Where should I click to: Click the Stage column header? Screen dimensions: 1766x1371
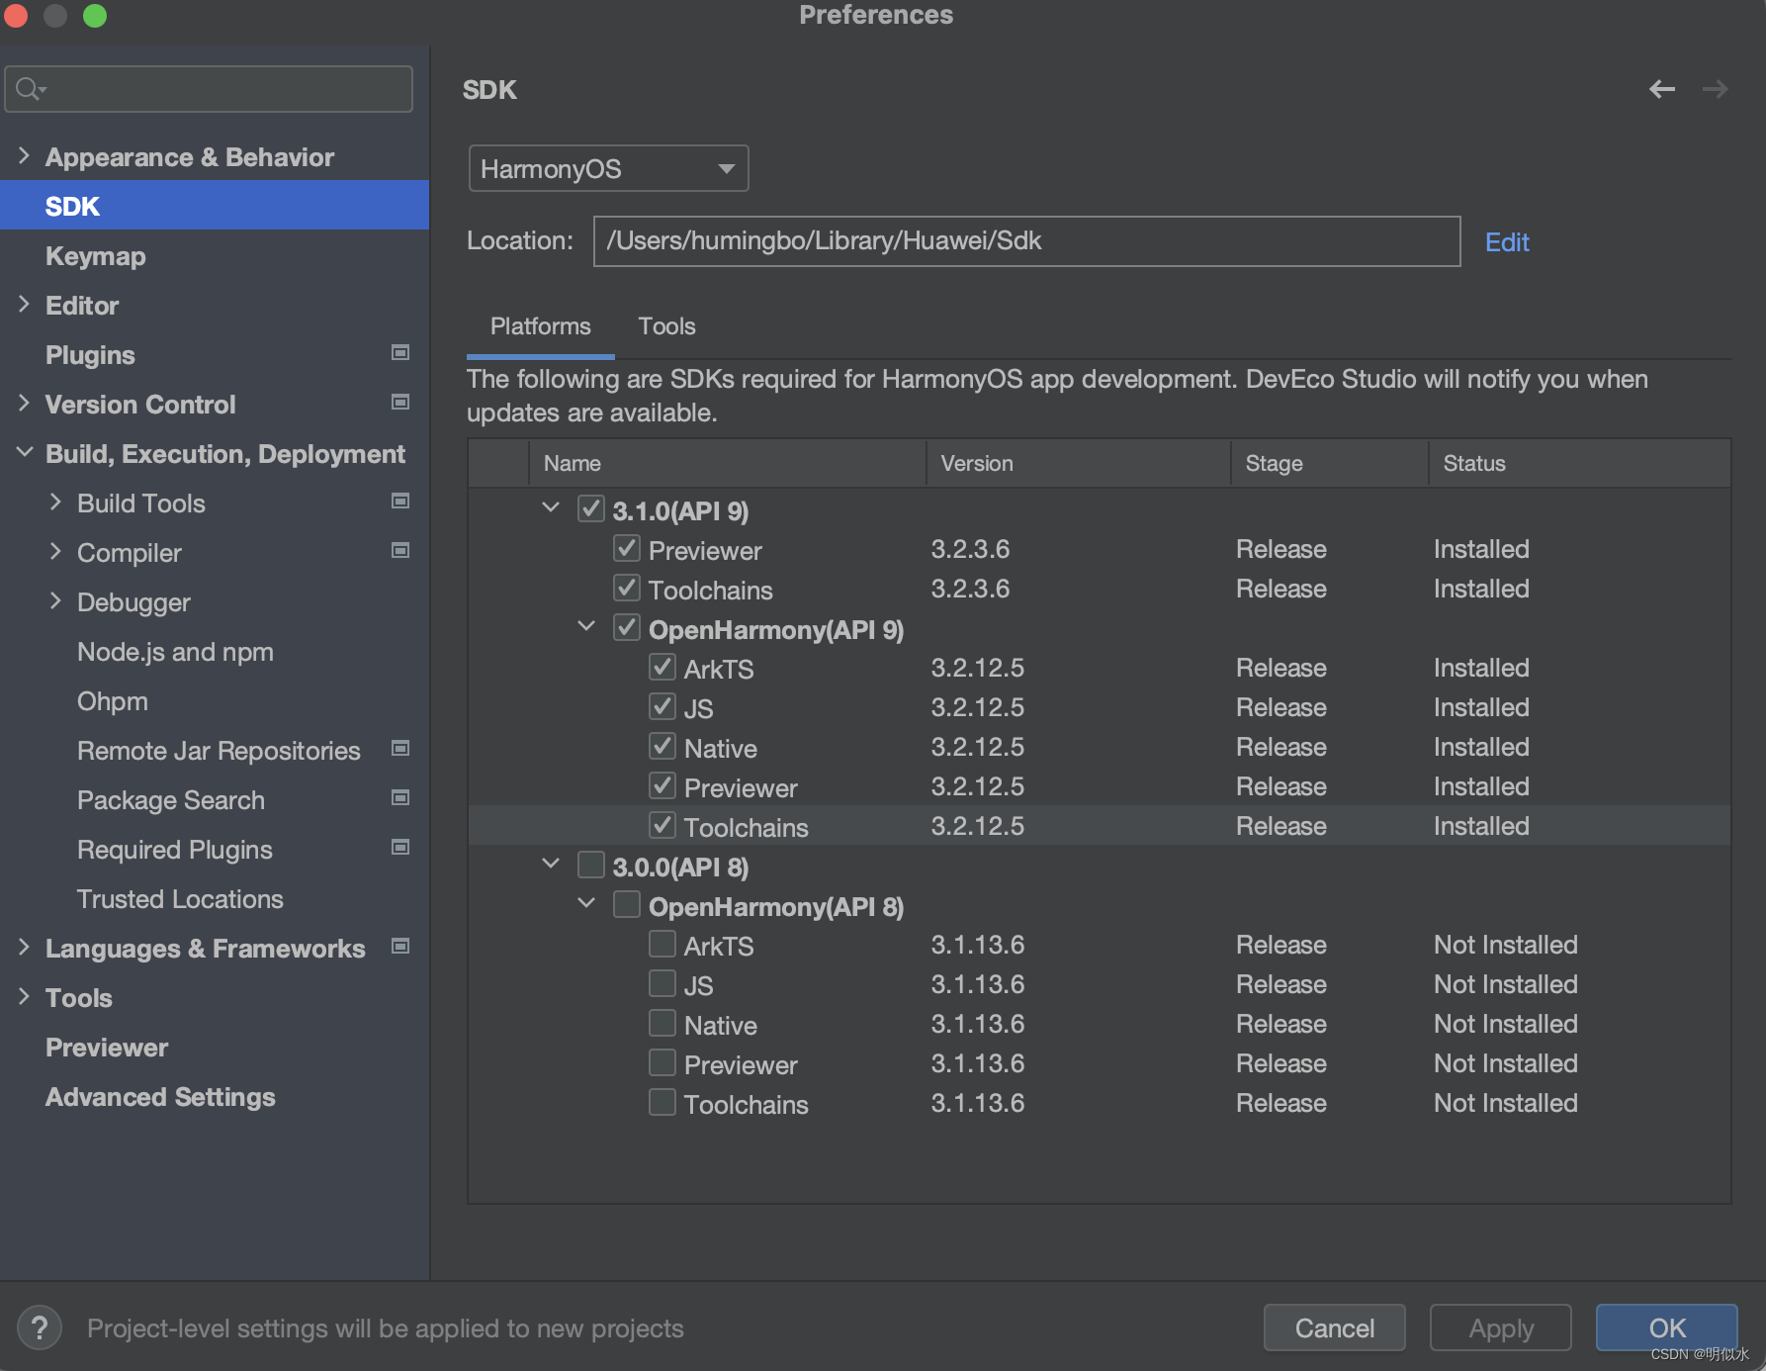click(1330, 463)
